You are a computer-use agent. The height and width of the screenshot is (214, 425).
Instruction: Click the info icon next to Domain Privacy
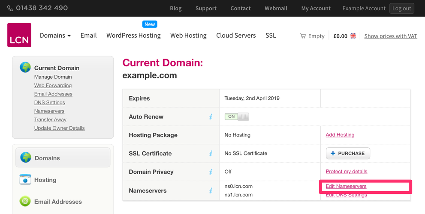(211, 172)
